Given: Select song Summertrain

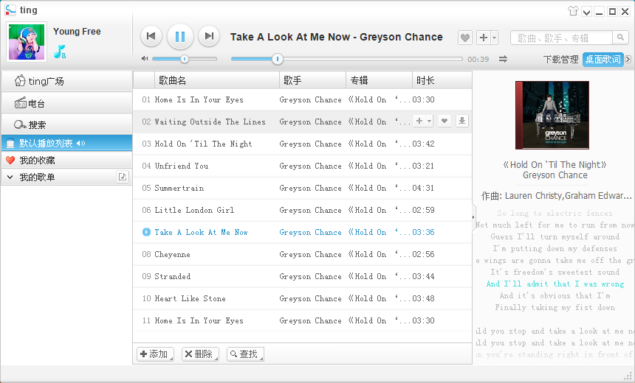Looking at the screenshot, I should (302, 189).
